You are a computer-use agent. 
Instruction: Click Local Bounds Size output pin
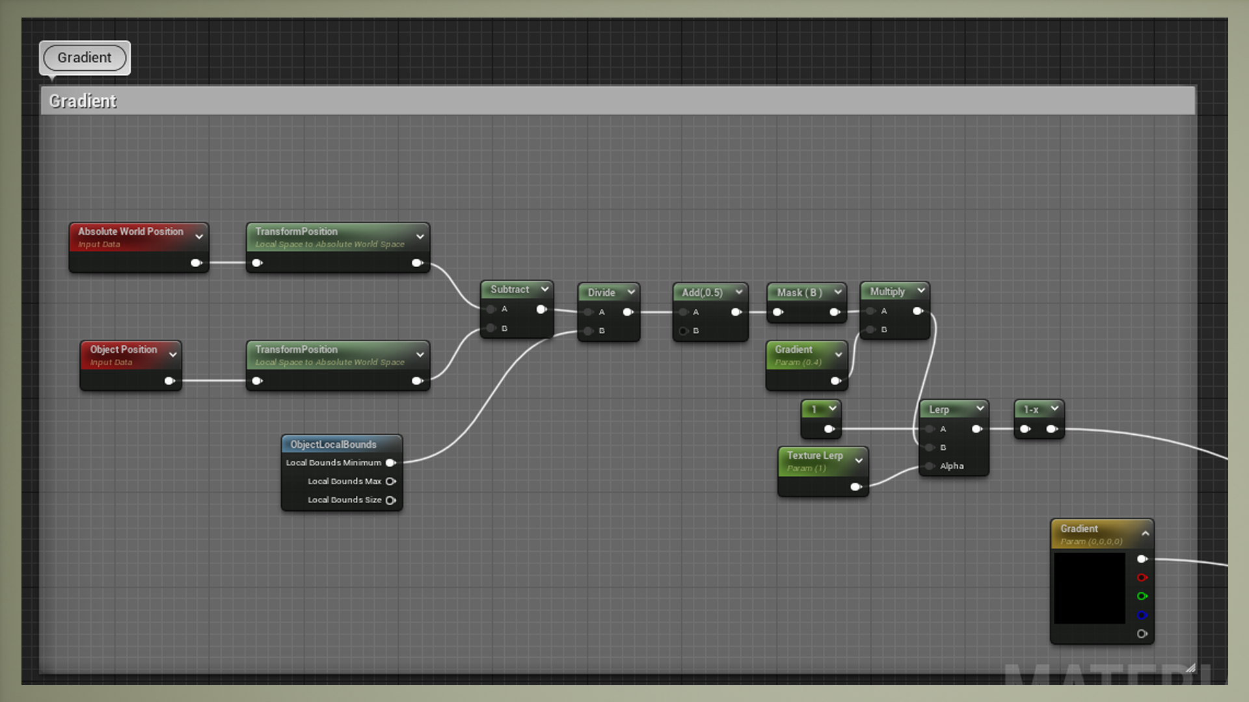coord(390,500)
